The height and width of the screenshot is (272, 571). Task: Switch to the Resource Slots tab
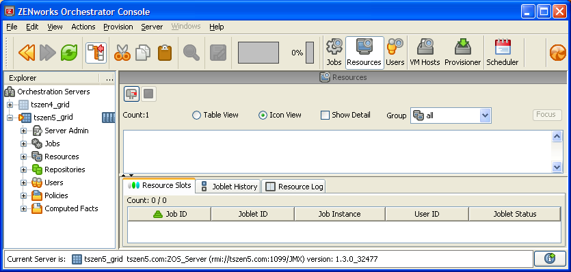(159, 185)
